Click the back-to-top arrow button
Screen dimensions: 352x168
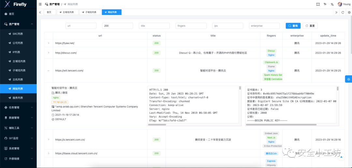click(342, 157)
